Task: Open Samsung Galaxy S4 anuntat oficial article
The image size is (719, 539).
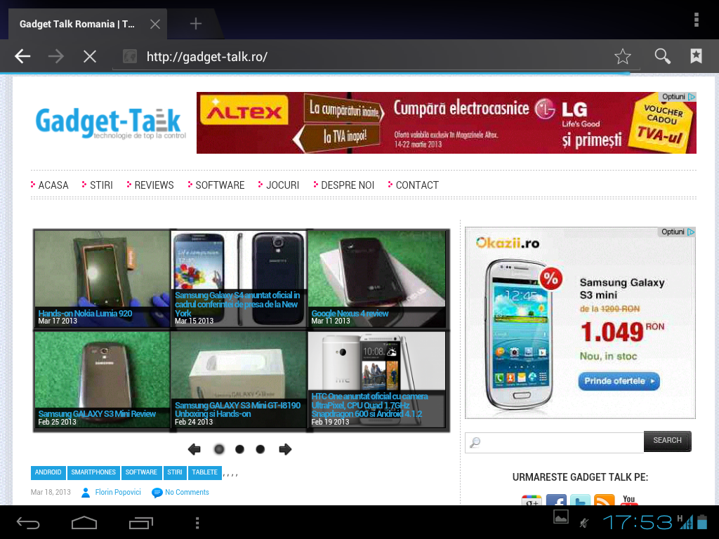Action: [239, 279]
